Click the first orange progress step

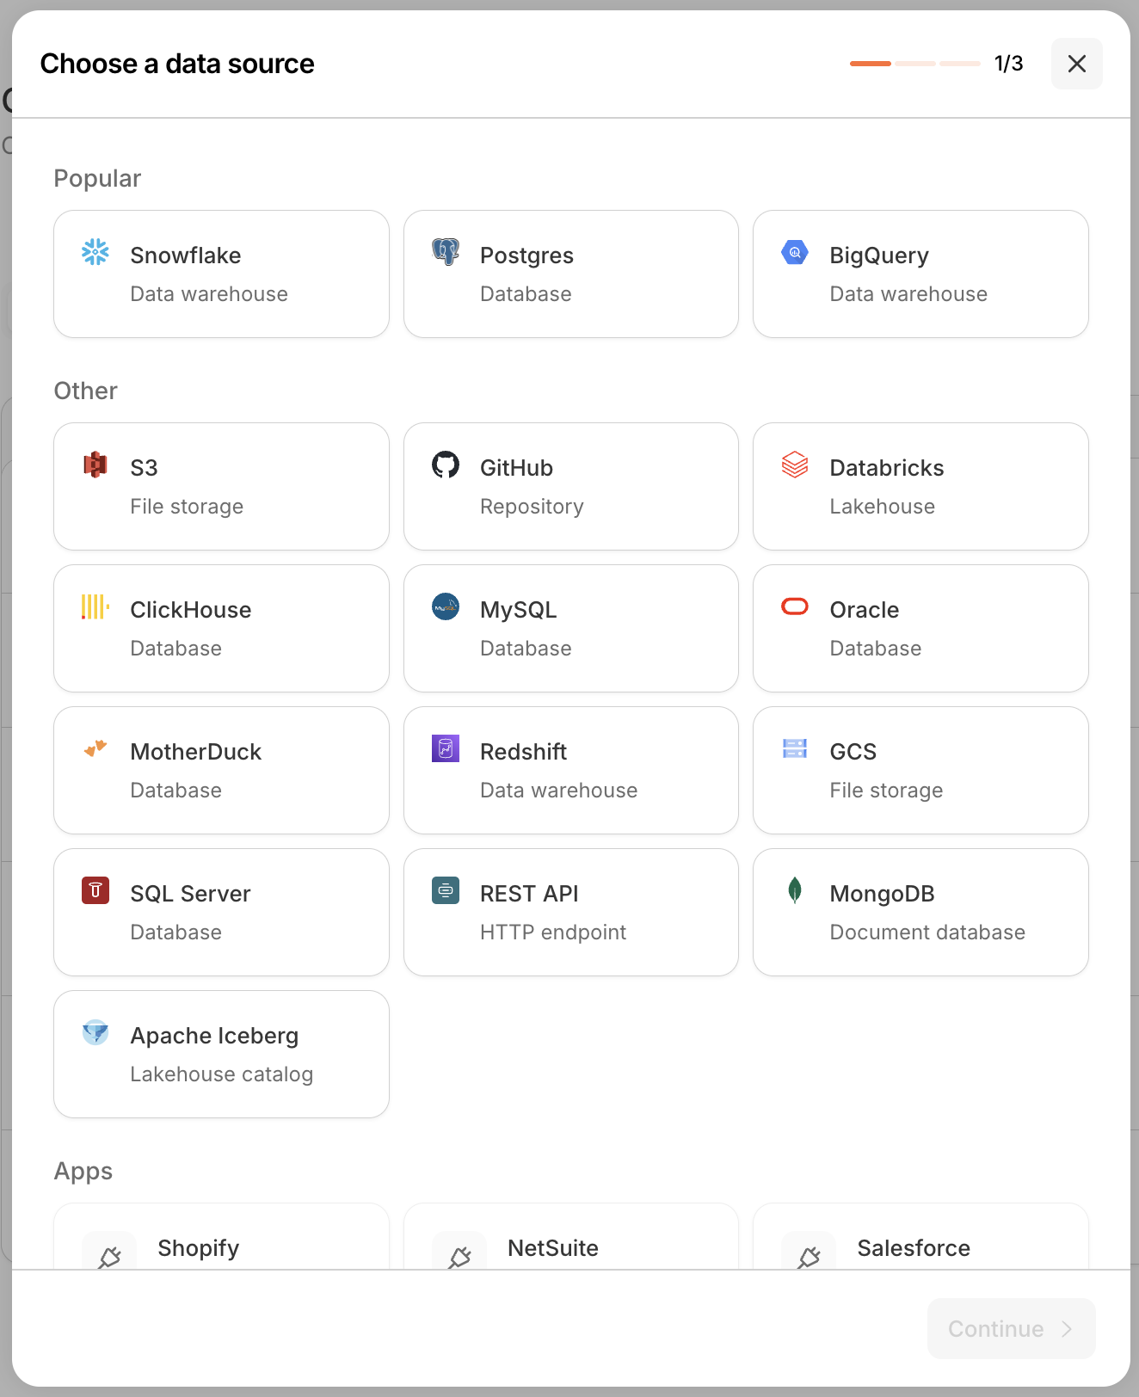click(x=871, y=64)
